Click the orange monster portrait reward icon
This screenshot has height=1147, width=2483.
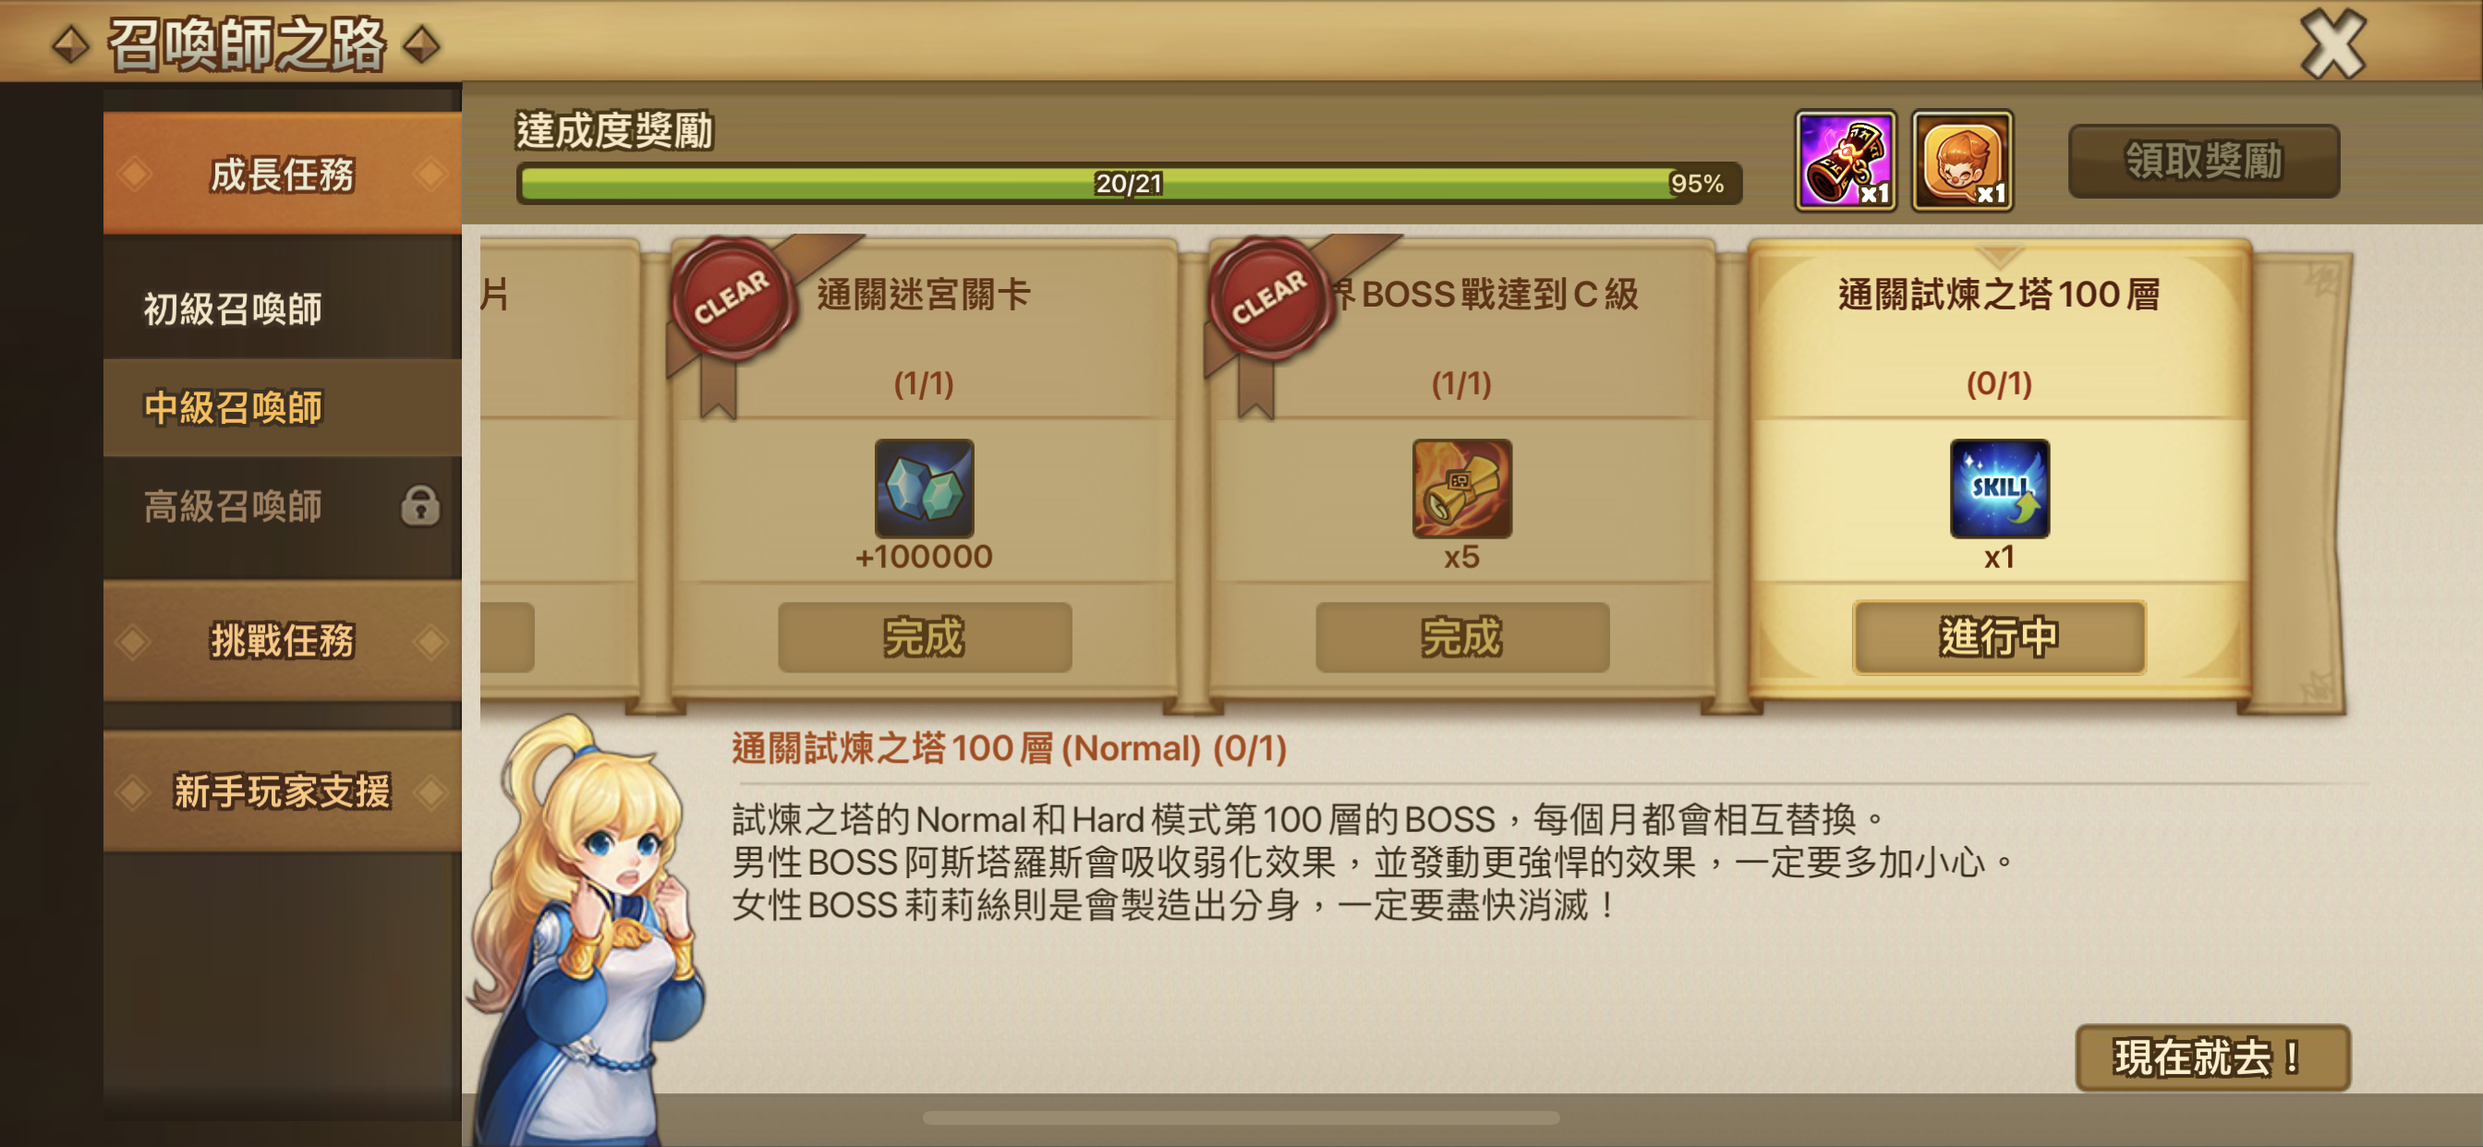coord(1961,160)
